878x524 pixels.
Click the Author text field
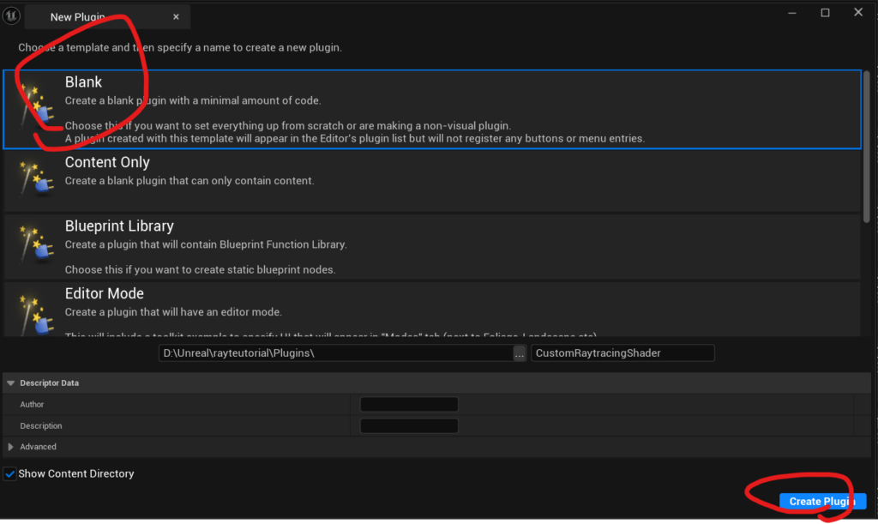coord(409,405)
